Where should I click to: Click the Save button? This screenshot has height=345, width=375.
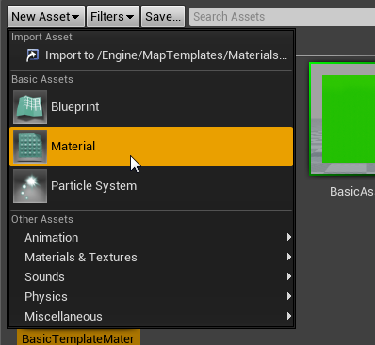163,16
